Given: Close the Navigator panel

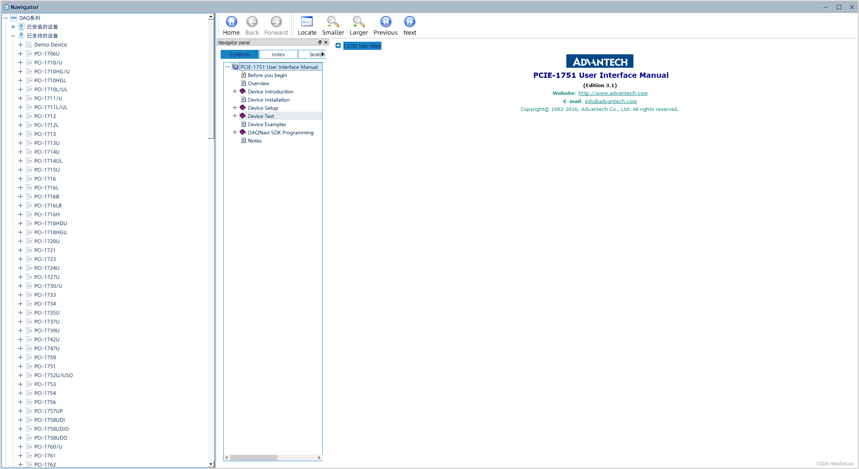Looking at the screenshot, I should tap(326, 42).
